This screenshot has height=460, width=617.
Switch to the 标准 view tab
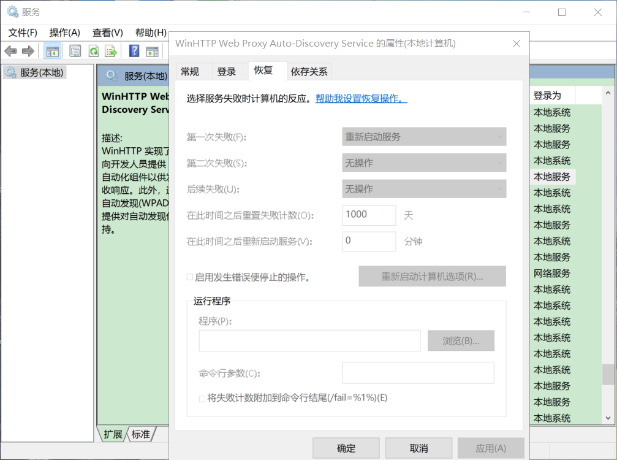point(140,434)
